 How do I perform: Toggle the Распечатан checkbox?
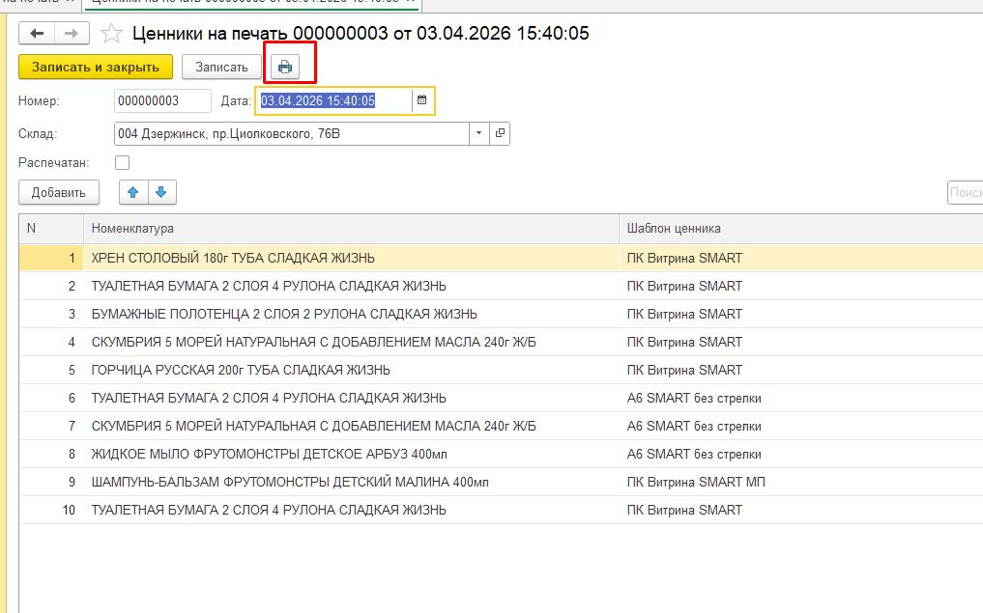click(x=122, y=163)
